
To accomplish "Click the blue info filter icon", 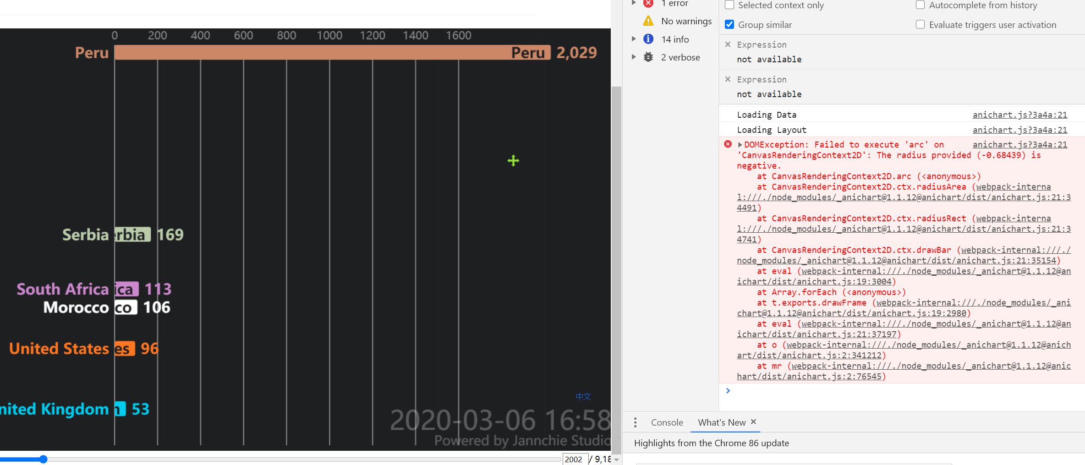I will [648, 39].
